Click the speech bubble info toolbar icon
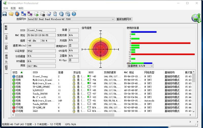Screen dimensions: 203x128 (67, 14)
